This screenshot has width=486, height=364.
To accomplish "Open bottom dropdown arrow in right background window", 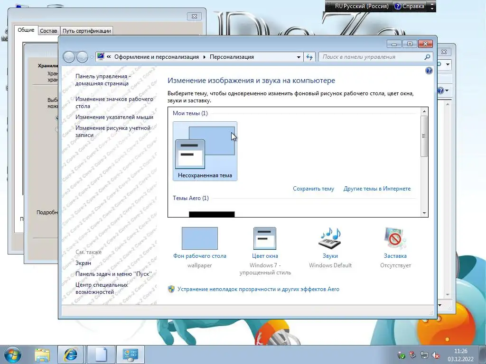I will tap(439, 305).
